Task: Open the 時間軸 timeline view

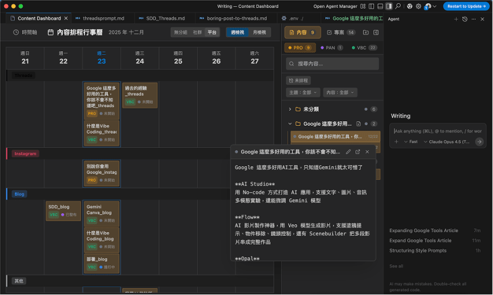Action: 25,33
